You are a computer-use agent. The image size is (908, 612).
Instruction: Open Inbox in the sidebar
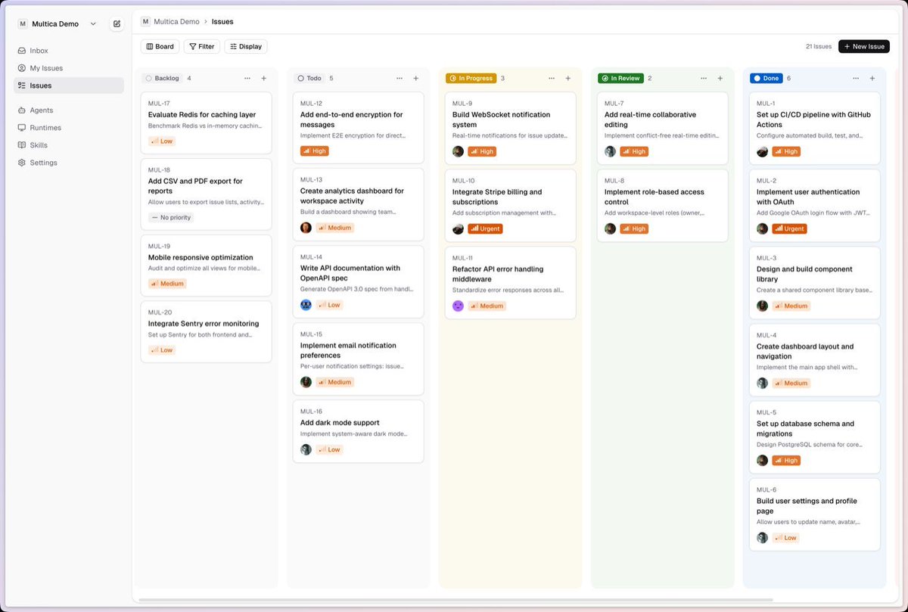click(68, 51)
